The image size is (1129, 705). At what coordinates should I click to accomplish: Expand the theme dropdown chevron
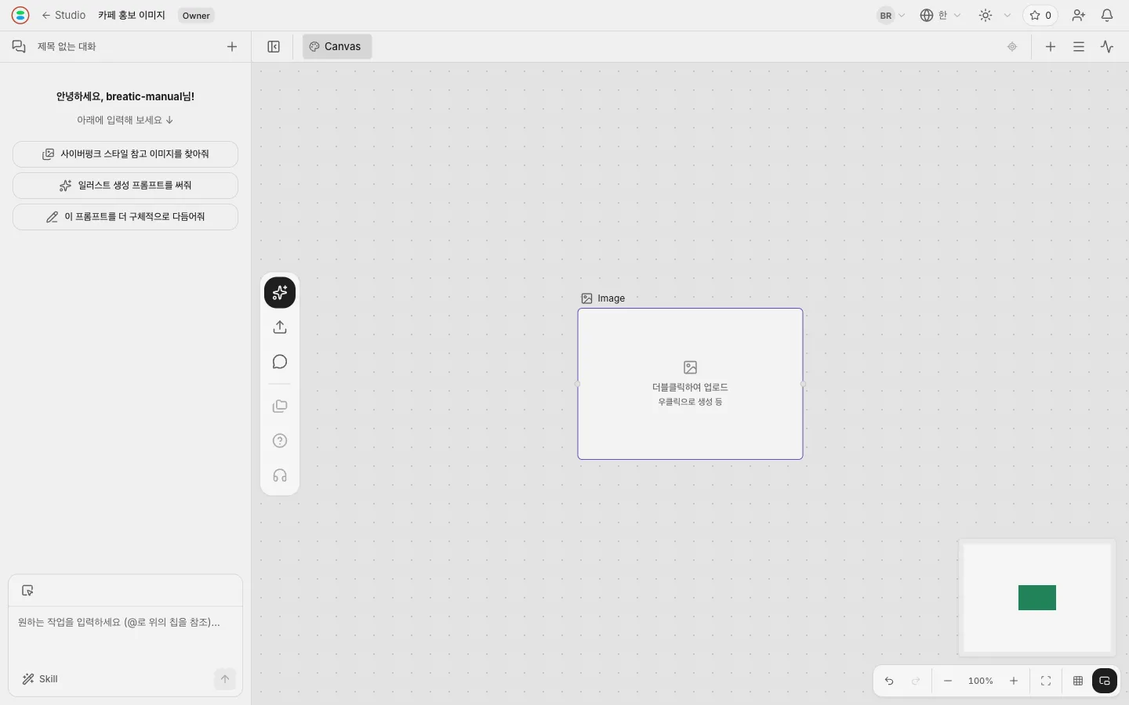pyautogui.click(x=1007, y=16)
